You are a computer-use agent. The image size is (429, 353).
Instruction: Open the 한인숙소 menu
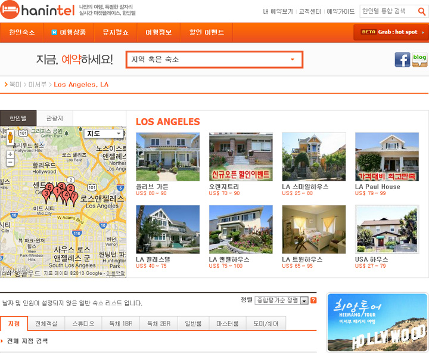pyautogui.click(x=22, y=32)
